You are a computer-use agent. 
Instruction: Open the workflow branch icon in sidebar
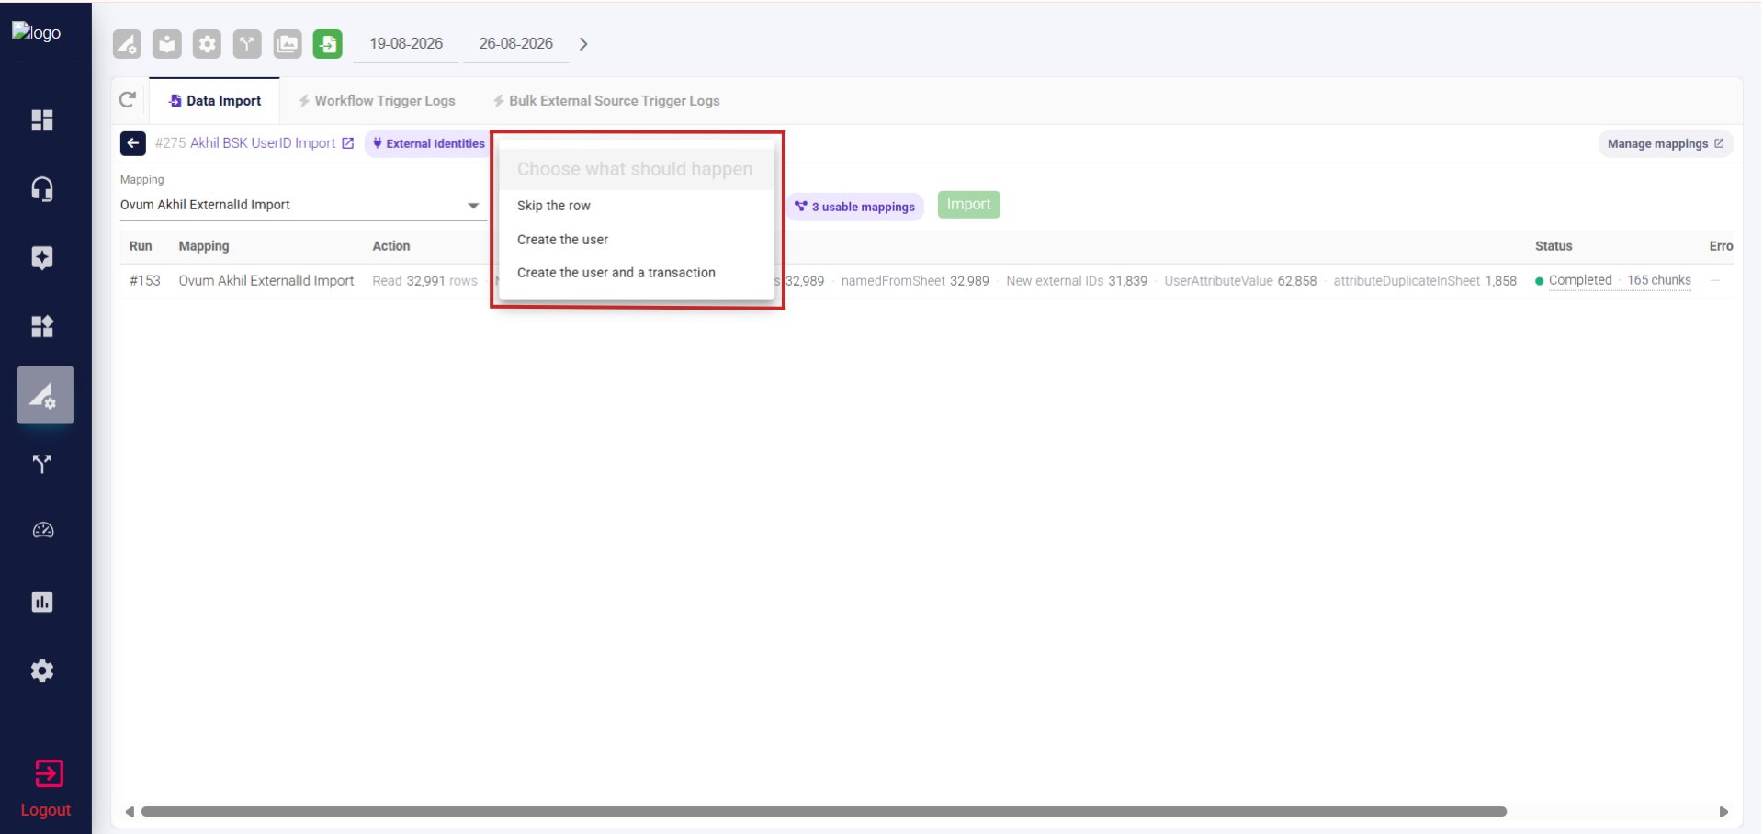pyautogui.click(x=42, y=464)
